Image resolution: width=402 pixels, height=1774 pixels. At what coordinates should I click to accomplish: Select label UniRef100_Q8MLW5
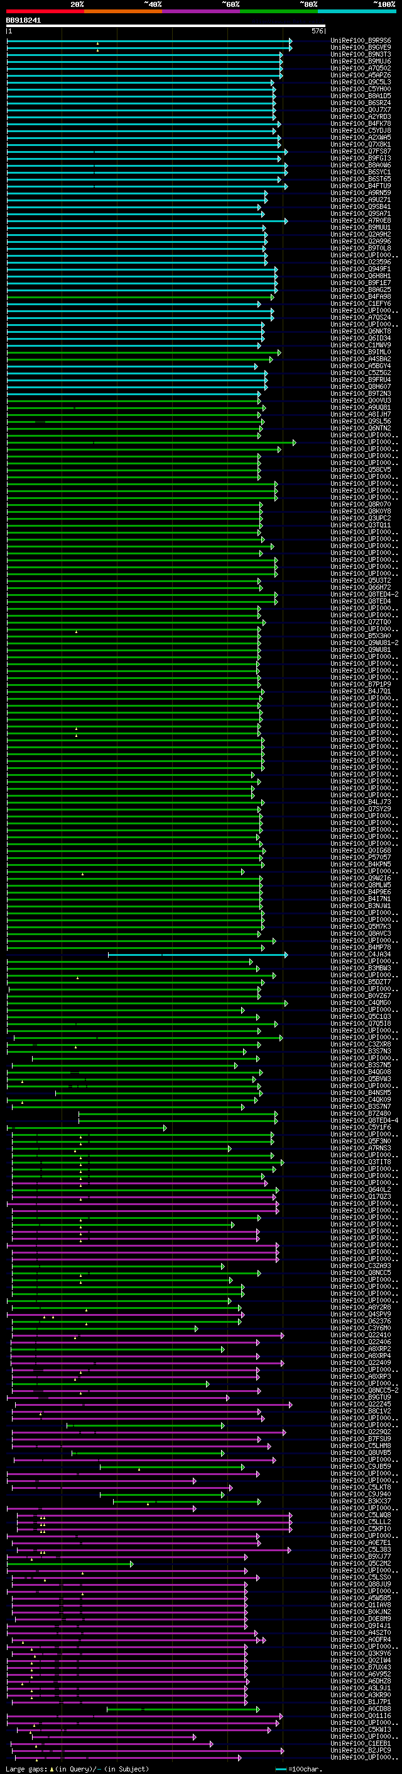pos(361,885)
